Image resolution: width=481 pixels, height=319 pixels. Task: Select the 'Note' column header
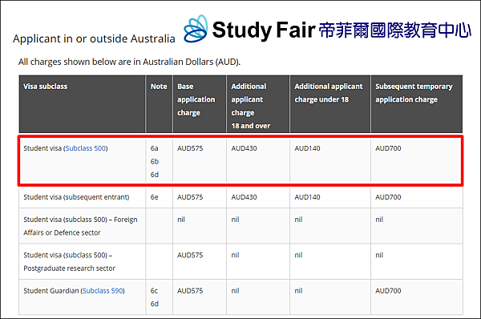pyautogui.click(x=159, y=87)
